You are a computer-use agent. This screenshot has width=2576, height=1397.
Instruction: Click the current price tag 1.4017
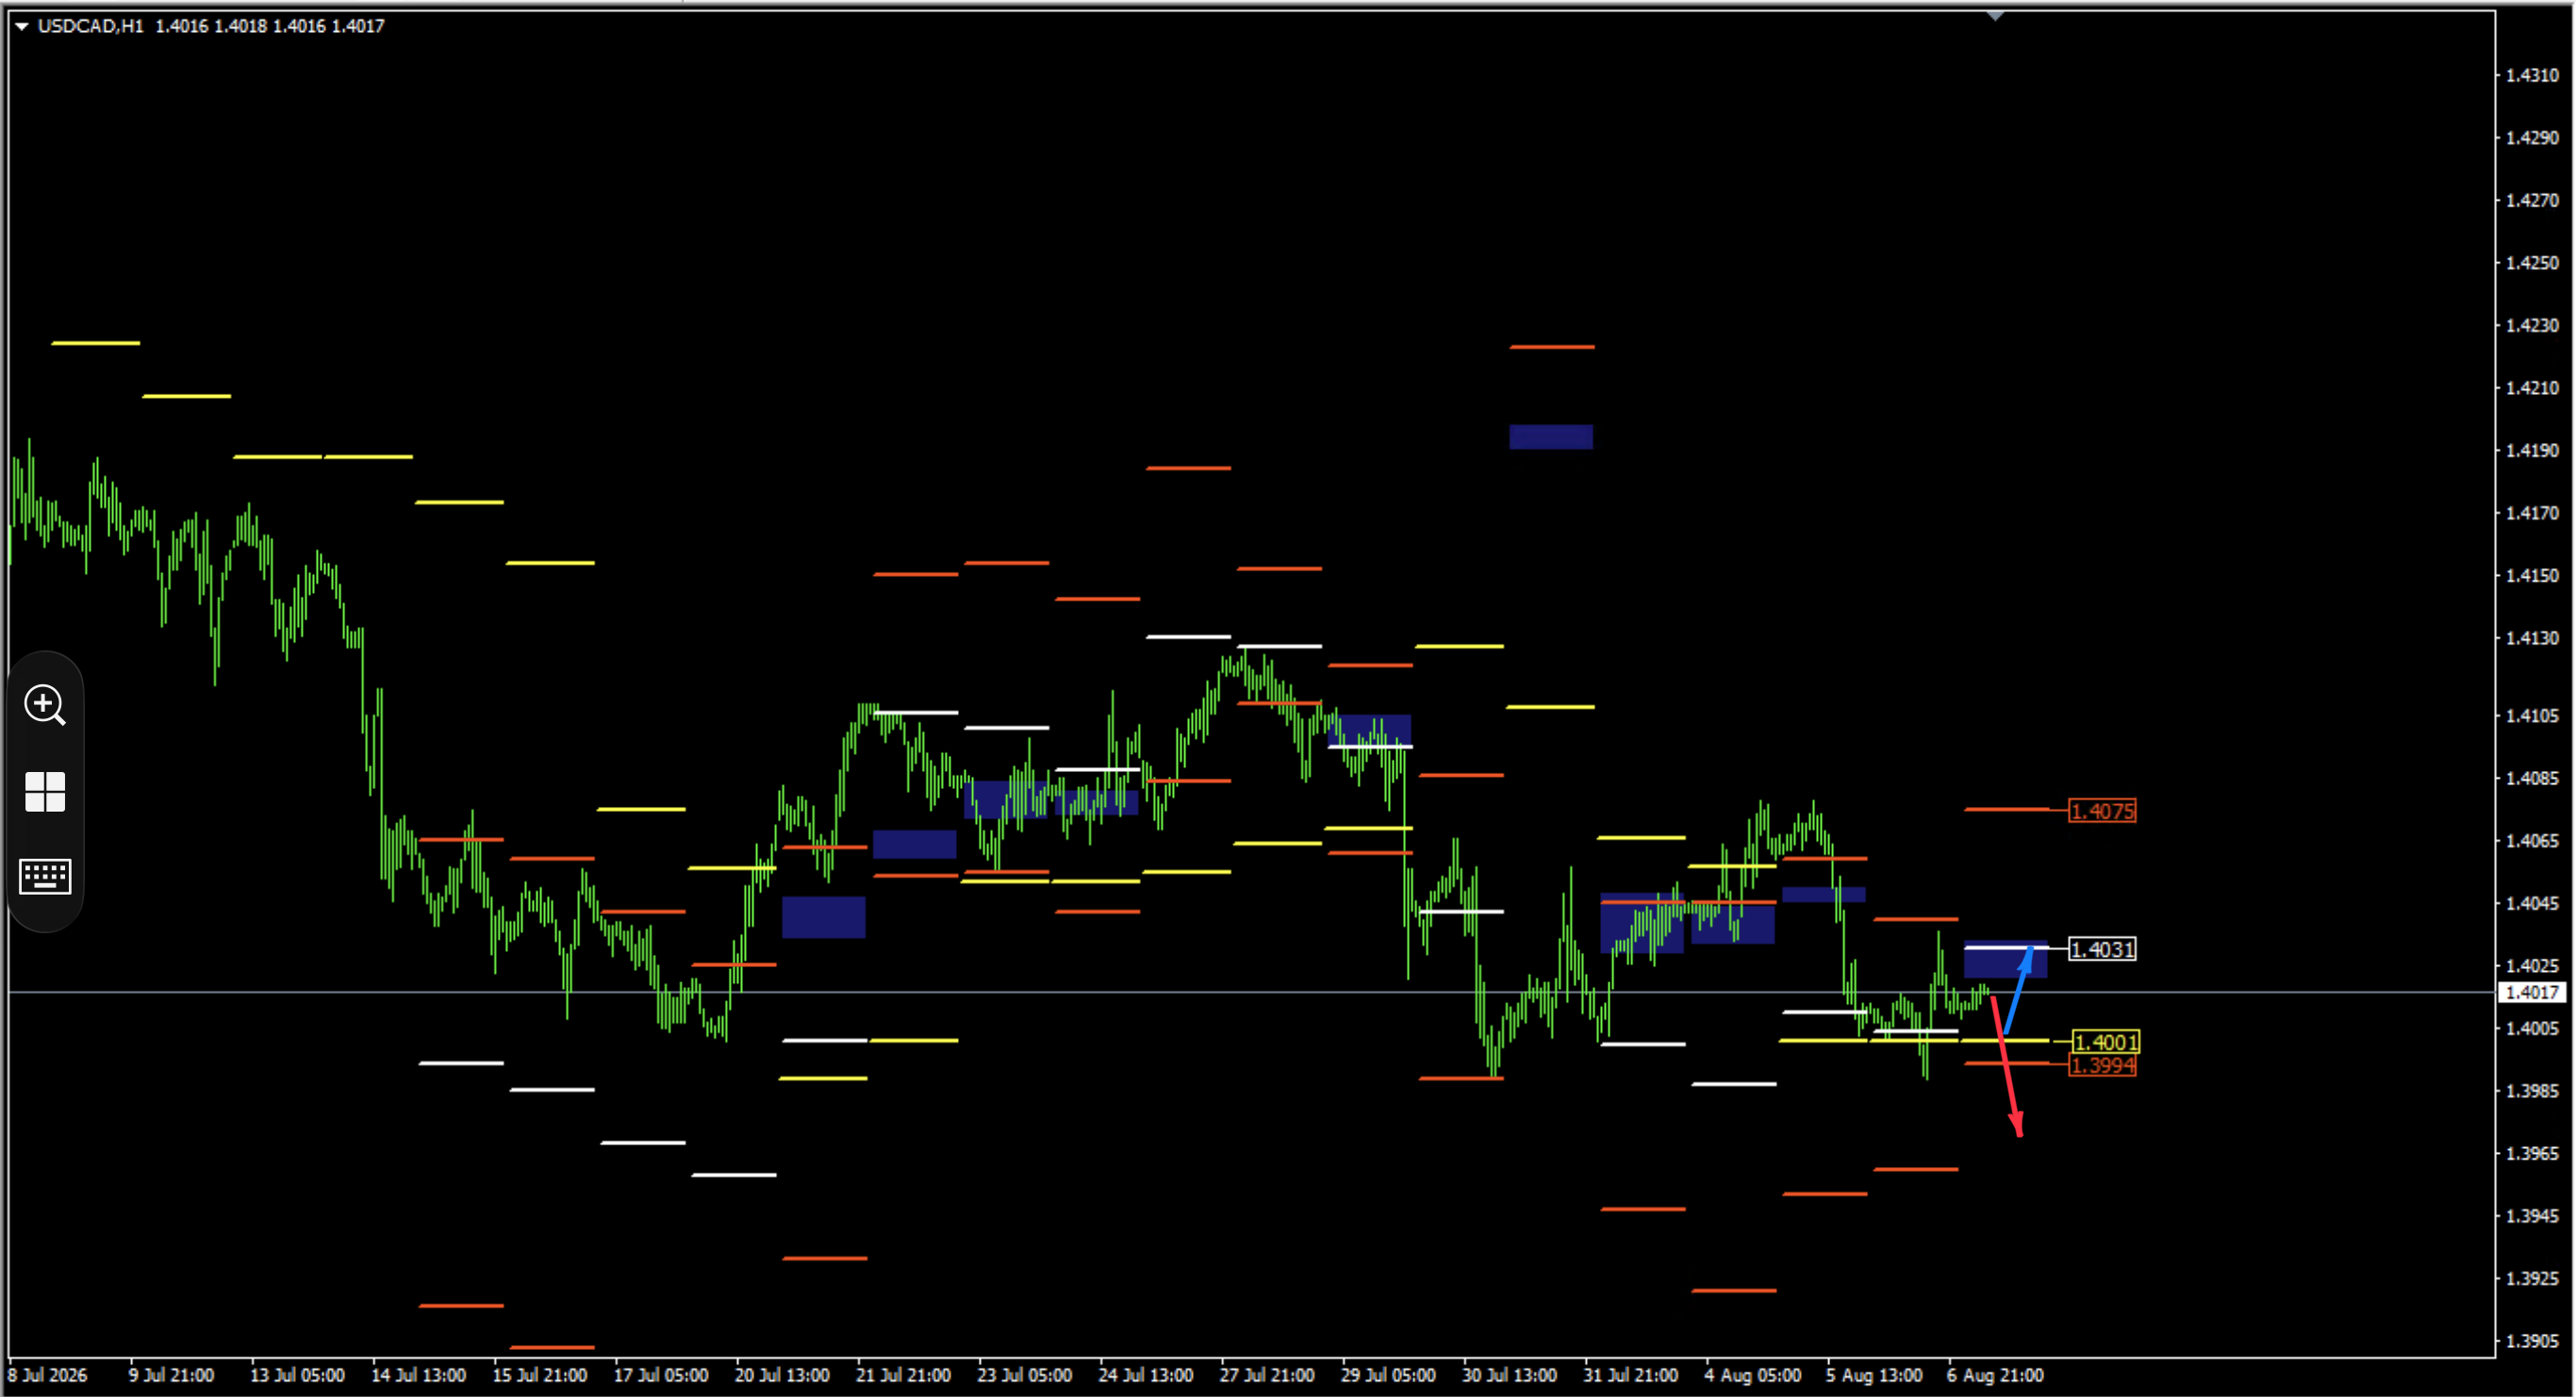pos(2533,992)
